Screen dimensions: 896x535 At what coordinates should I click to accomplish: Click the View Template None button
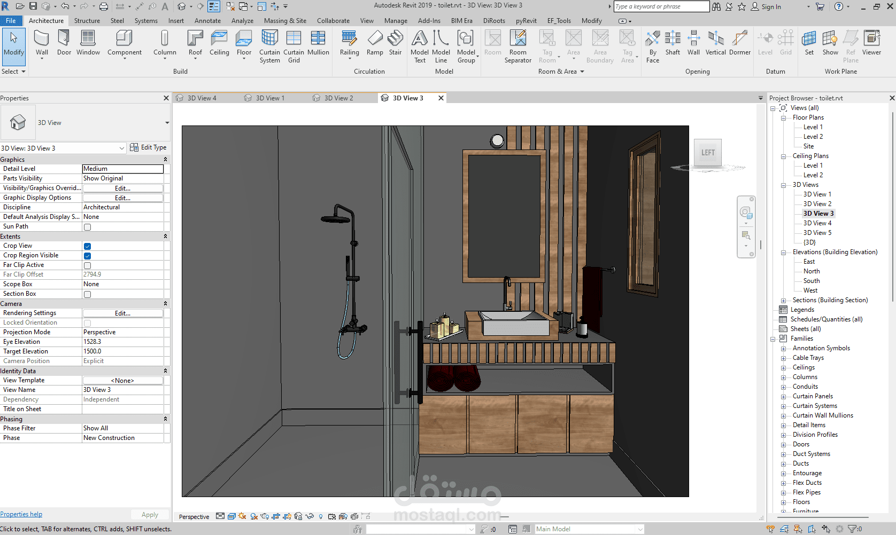click(122, 381)
